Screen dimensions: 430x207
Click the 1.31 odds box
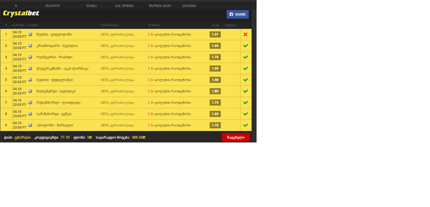point(215,34)
